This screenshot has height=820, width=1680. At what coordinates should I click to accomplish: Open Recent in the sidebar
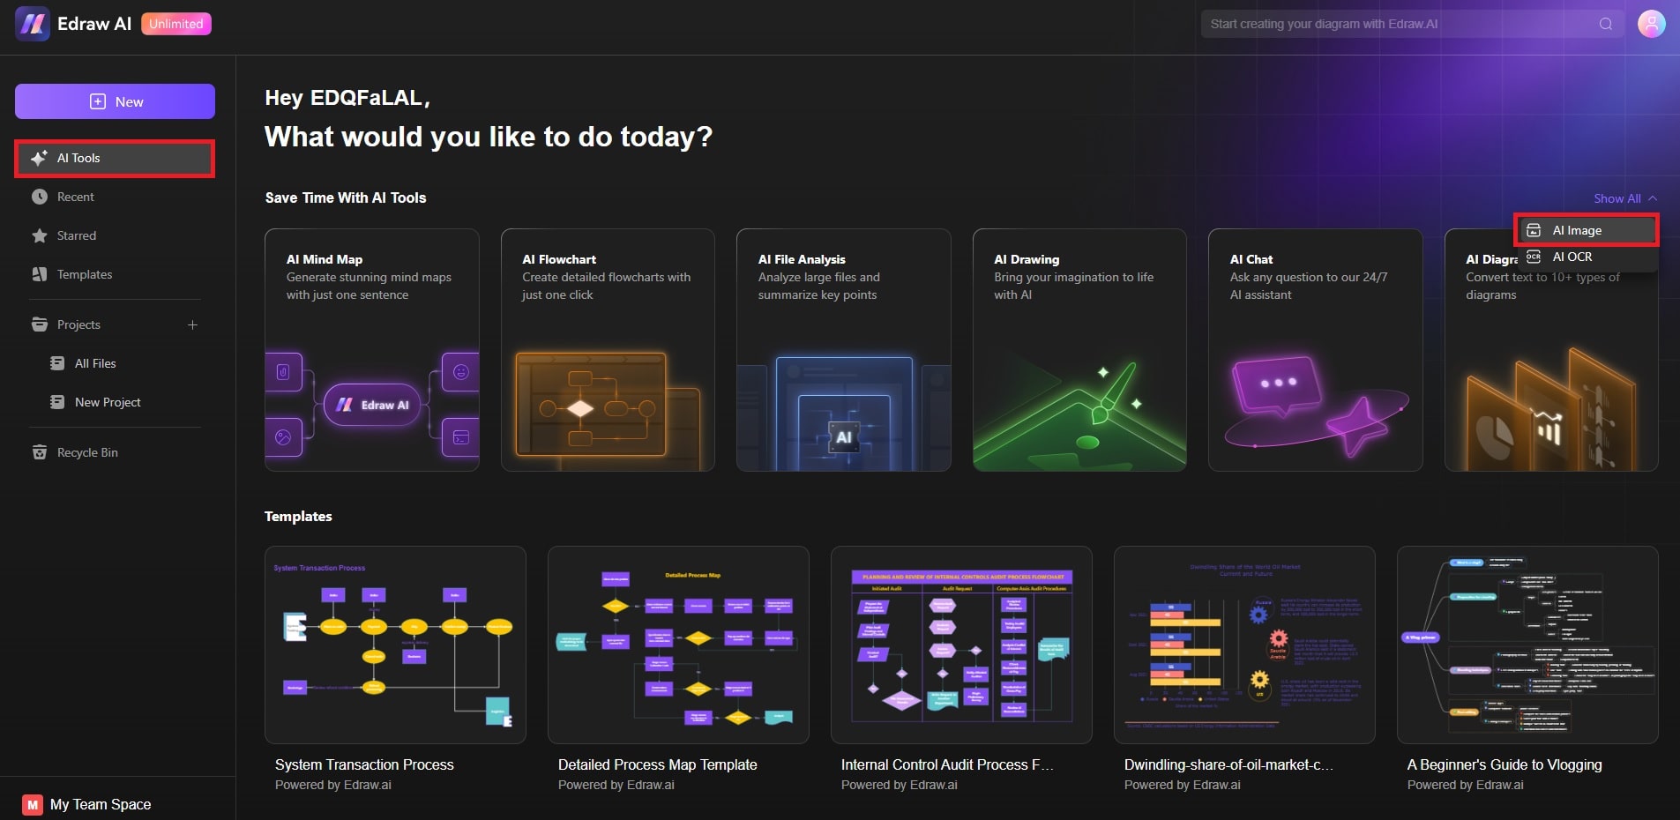point(115,197)
